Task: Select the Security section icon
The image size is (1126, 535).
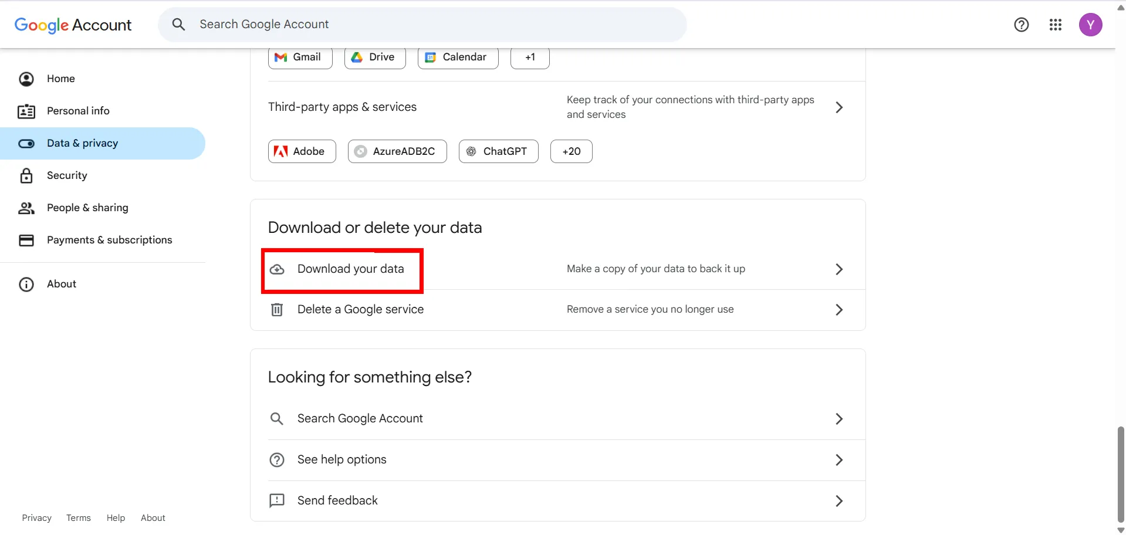Action: [x=27, y=175]
